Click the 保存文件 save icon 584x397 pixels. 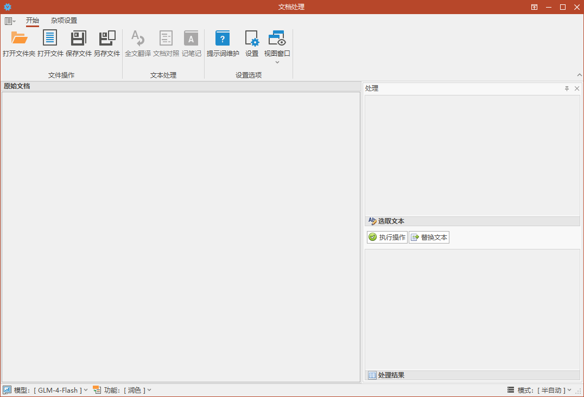tap(79, 38)
